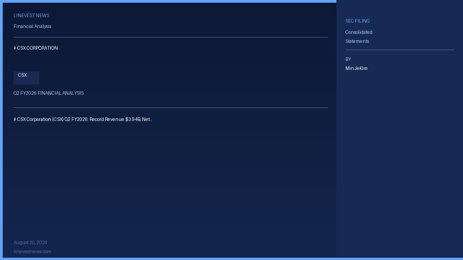This screenshot has width=463, height=260.
Task: Select the Financial Analysis subtitle
Action: coord(33,27)
